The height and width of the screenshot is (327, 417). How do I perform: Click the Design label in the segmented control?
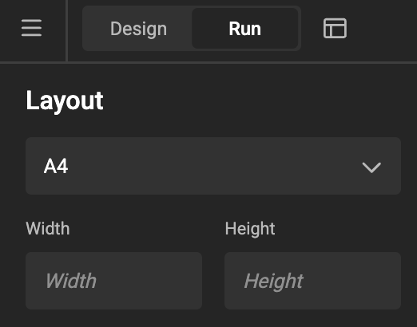[138, 30]
